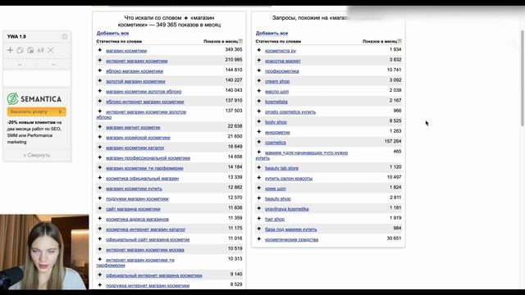The width and height of the screenshot is (525, 295).
Task: Click help icon beside right 'Показов в месяц'
Action: tap(399, 41)
